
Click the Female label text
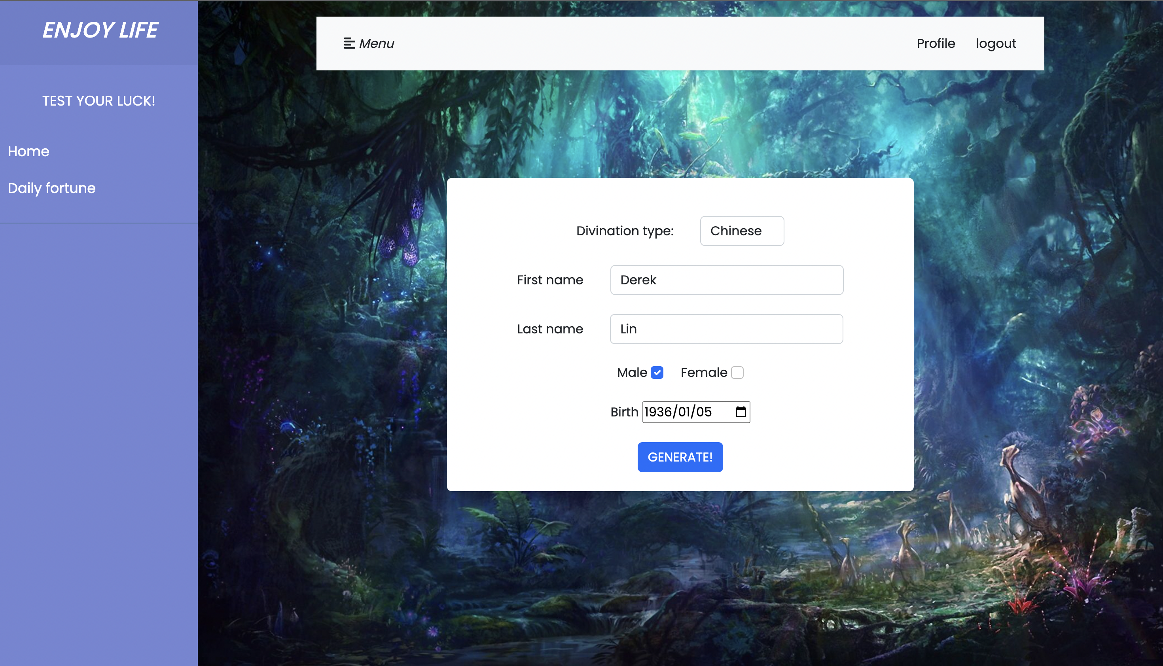tap(704, 373)
